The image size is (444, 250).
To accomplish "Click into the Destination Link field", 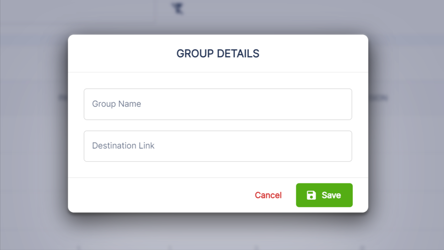I will pos(218,146).
